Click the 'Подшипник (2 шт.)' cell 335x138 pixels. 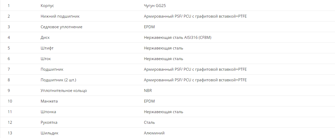pyautogui.click(x=58, y=80)
